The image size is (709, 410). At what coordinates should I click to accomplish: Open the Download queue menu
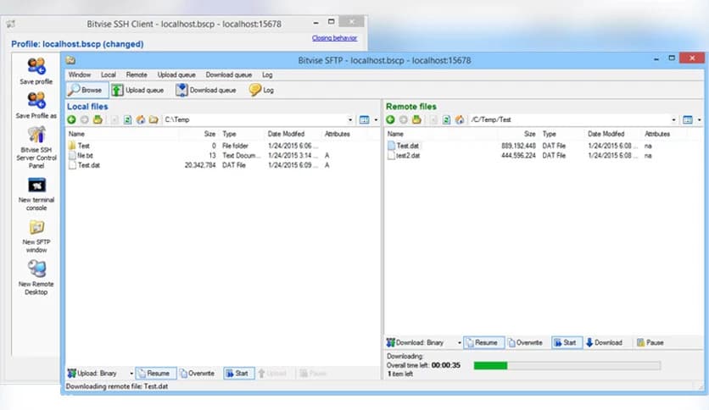tap(229, 75)
